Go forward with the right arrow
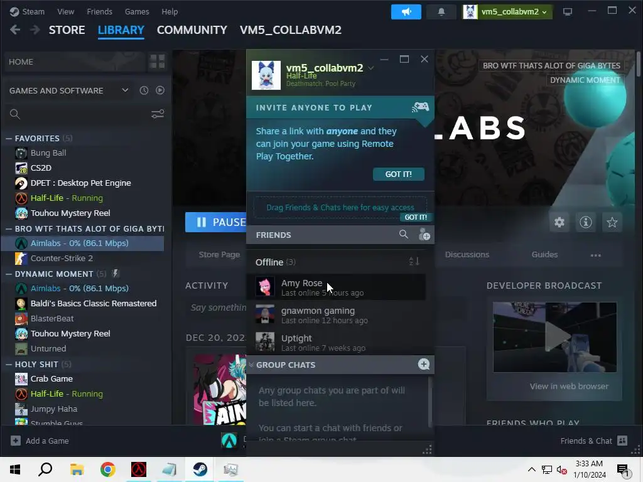The image size is (643, 482). pyautogui.click(x=35, y=30)
